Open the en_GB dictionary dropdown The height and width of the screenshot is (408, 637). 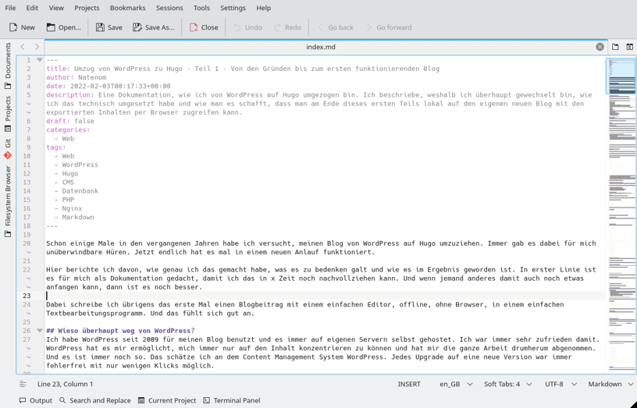point(456,384)
